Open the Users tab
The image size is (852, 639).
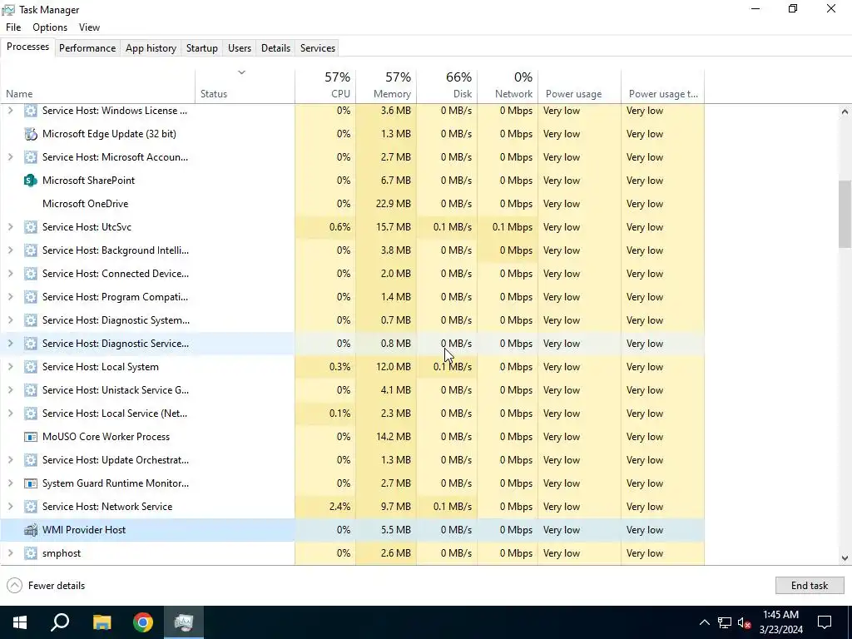coord(240,47)
